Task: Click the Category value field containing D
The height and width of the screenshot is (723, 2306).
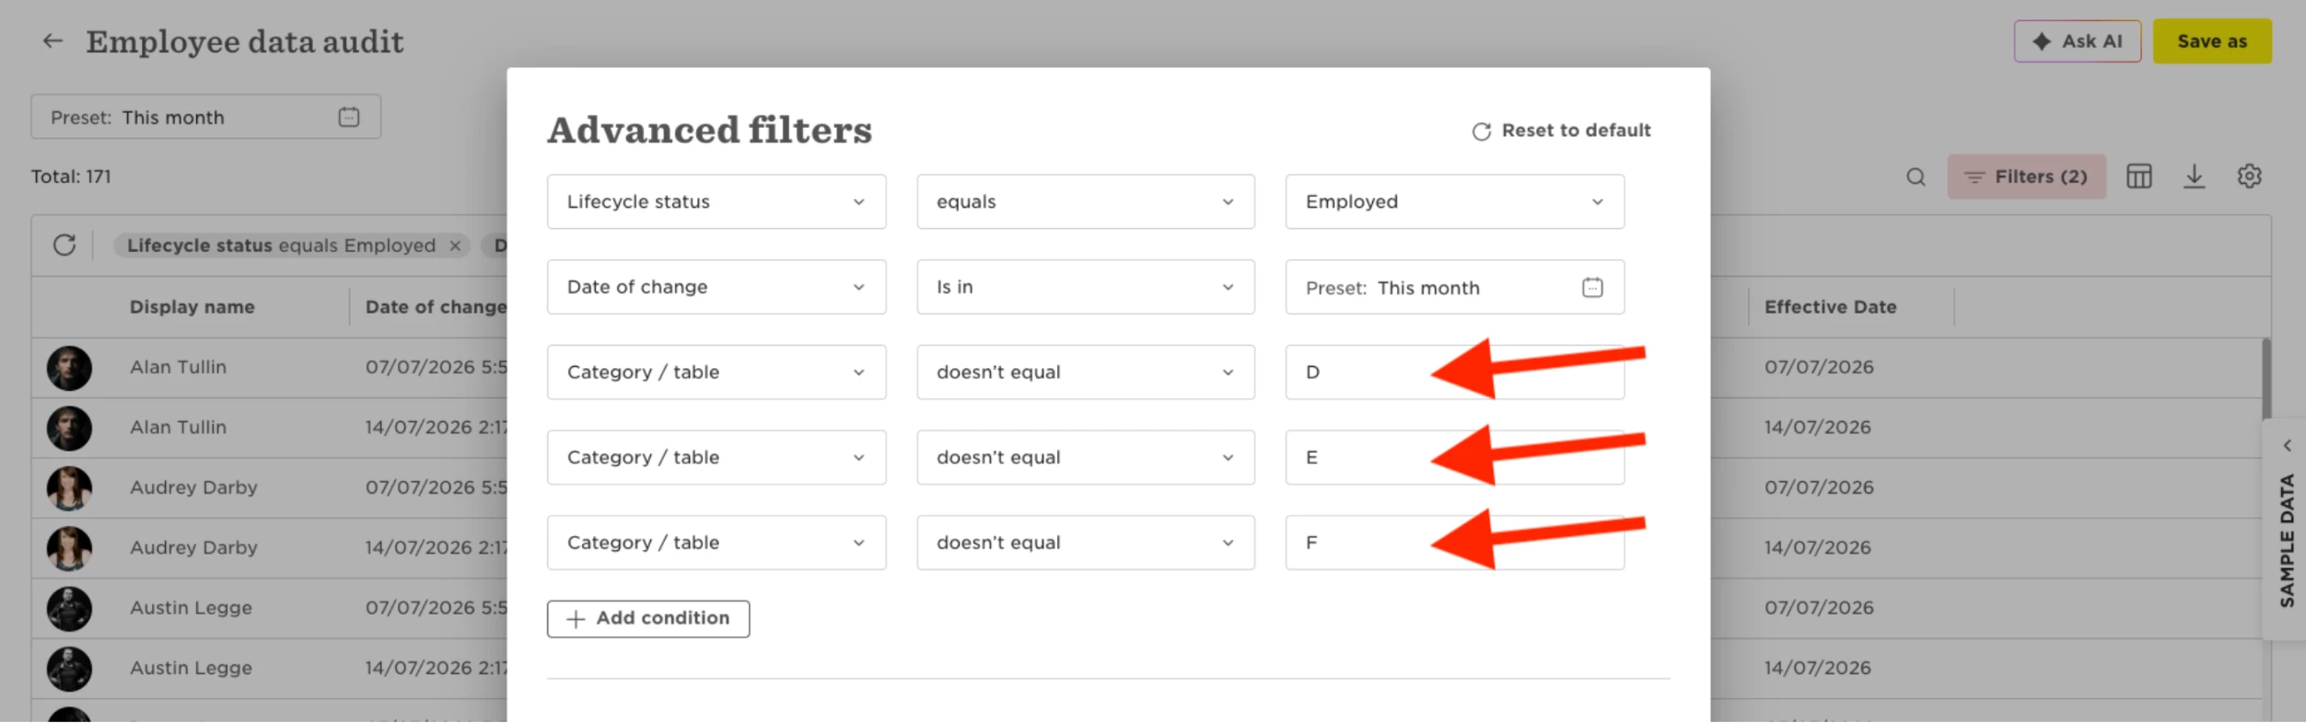Action: 1454,373
